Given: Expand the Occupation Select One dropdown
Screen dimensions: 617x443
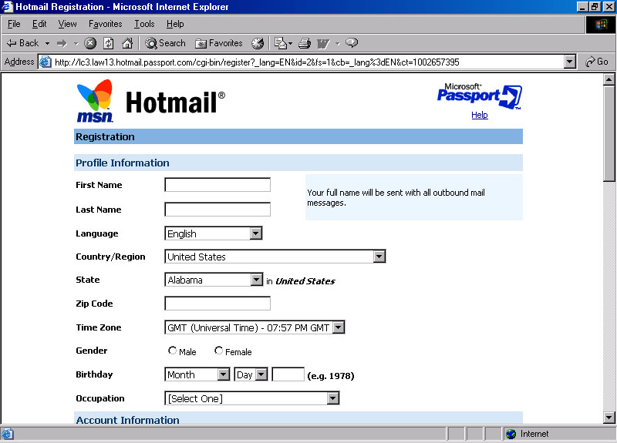Looking at the screenshot, I should pyautogui.click(x=333, y=398).
